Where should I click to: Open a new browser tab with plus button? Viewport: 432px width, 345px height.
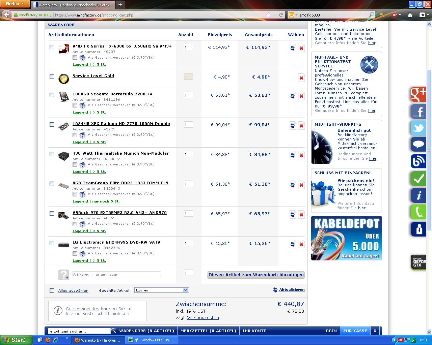click(120, 5)
